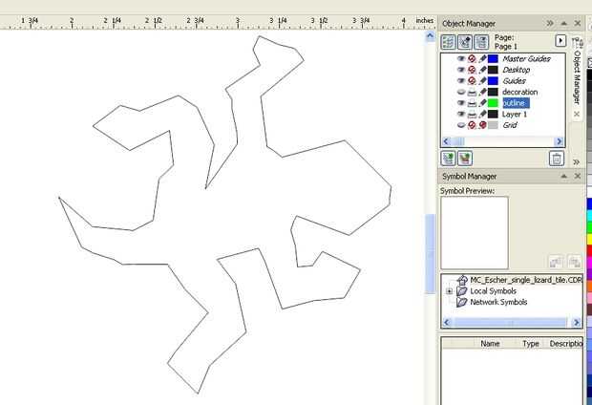Click New Master Layer icon
The height and width of the screenshot is (405, 592).
465,158
